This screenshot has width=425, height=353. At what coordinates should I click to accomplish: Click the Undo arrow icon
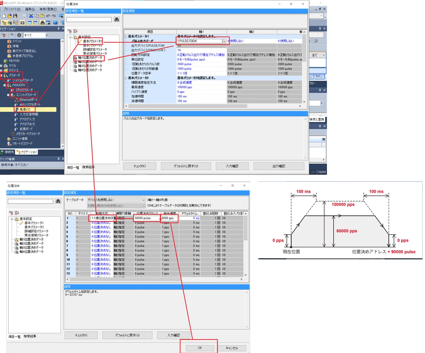[x=48, y=16]
